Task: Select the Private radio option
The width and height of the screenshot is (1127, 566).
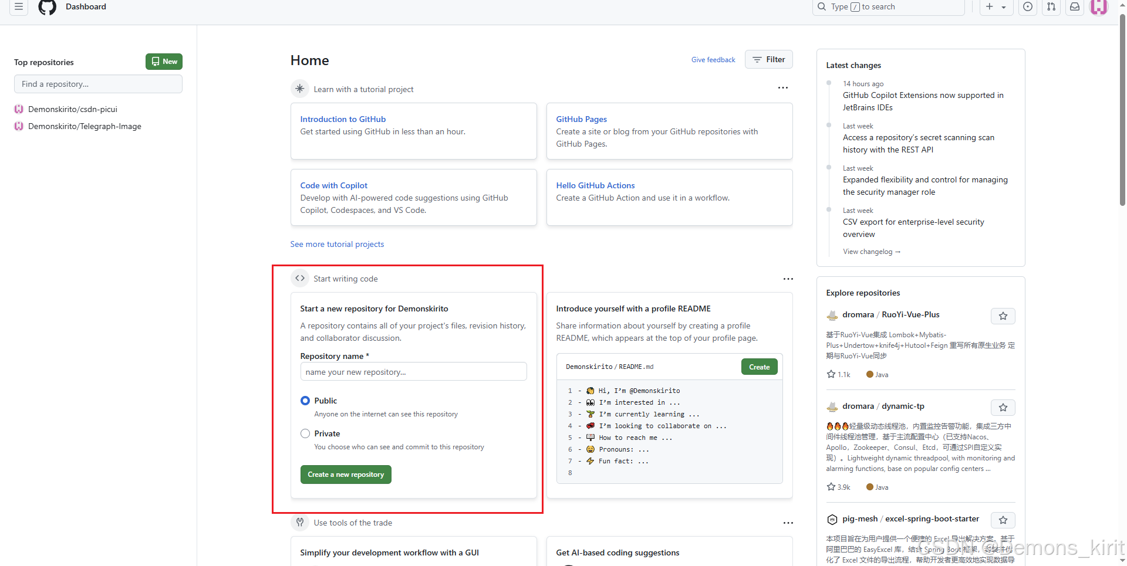Action: pyautogui.click(x=305, y=433)
